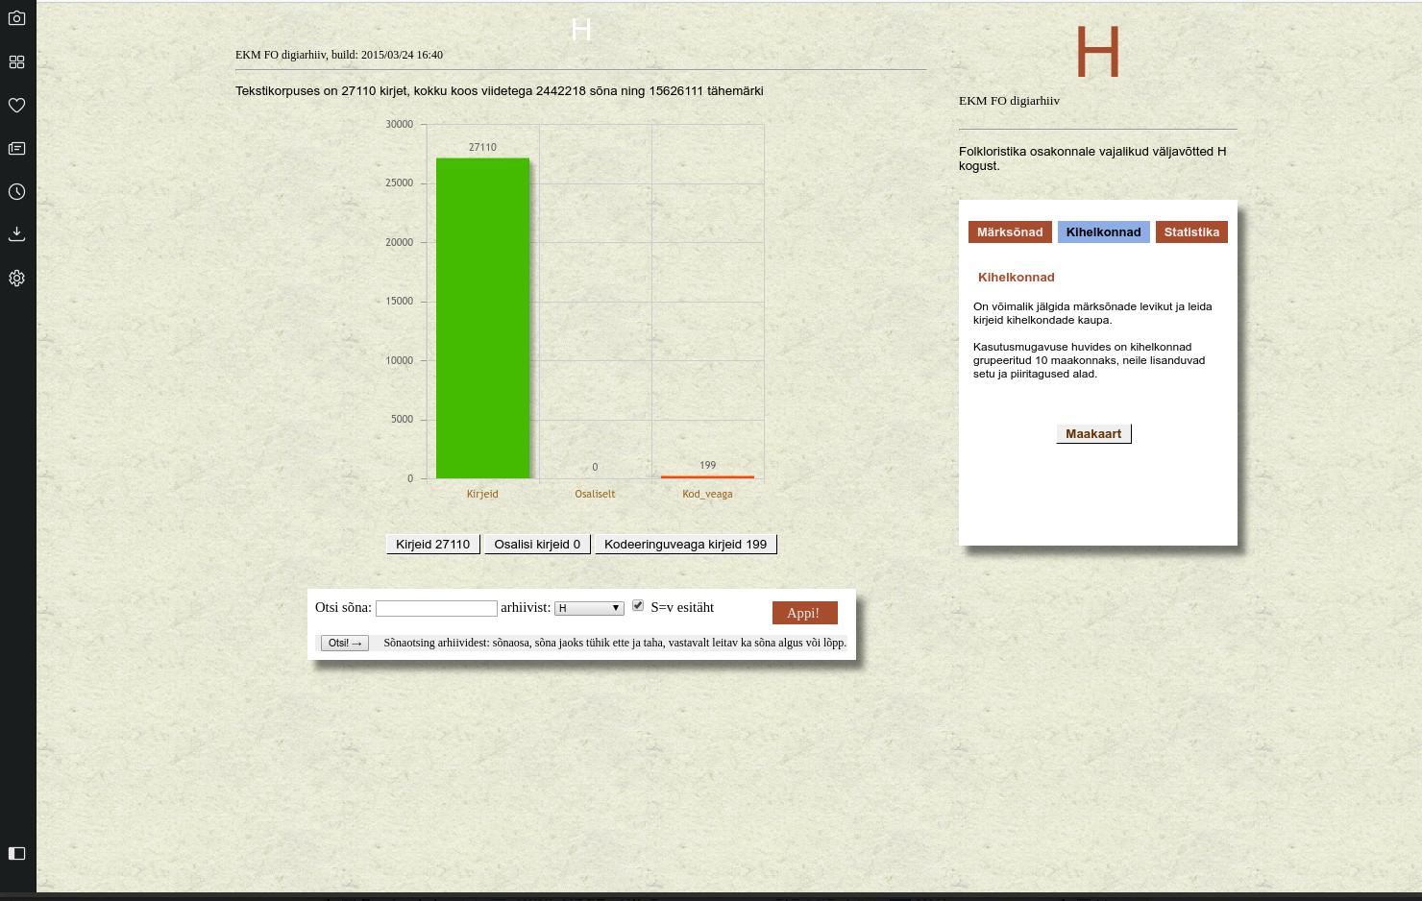Open the settings gear icon
This screenshot has width=1422, height=901.
pyautogui.click(x=16, y=279)
